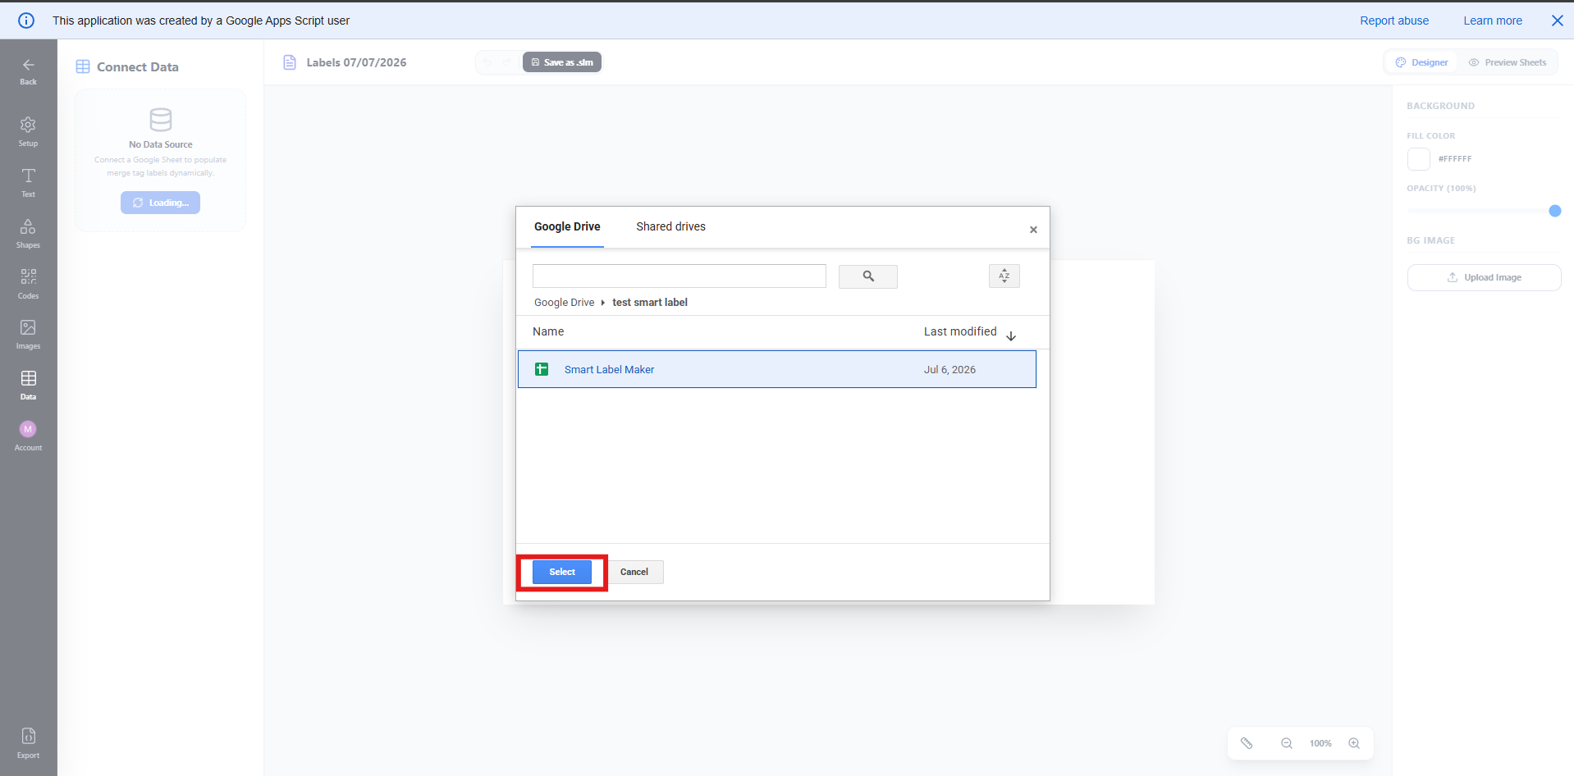
Task: Click the zoom in magnifier icon
Action: pos(1354,743)
